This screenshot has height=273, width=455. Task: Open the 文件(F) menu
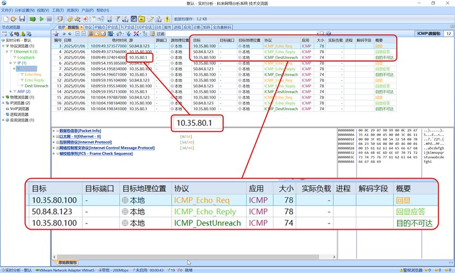7,10
